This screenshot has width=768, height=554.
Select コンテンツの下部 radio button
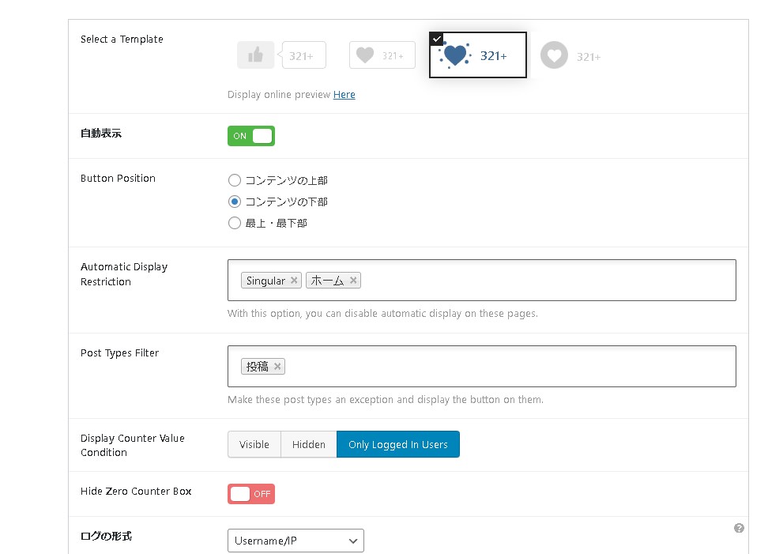tap(235, 202)
